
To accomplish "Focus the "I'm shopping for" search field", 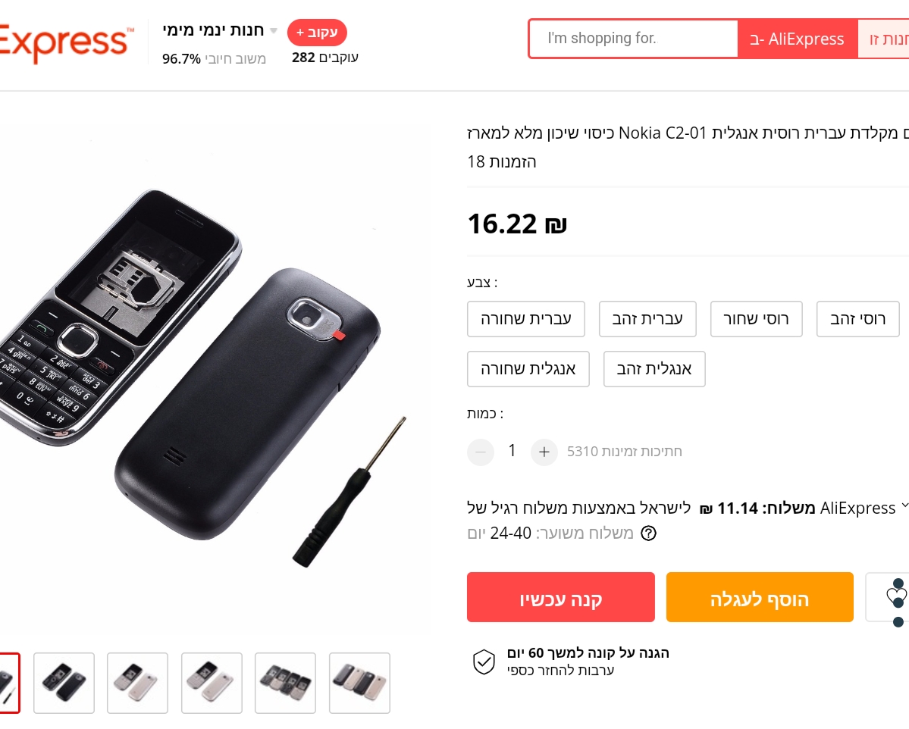I will 633,39.
